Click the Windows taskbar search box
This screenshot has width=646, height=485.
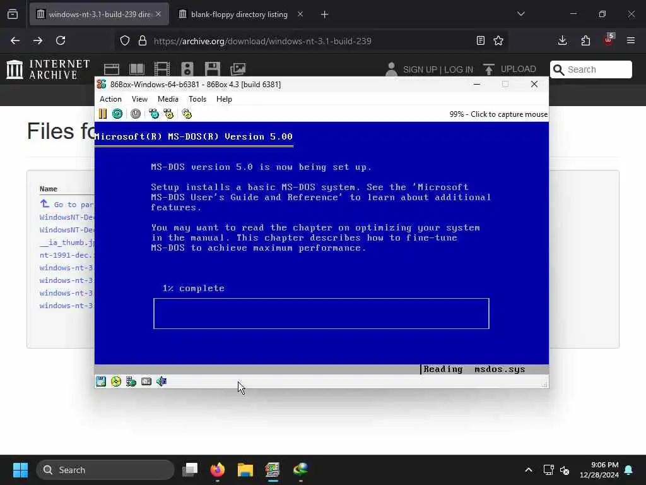(x=105, y=470)
